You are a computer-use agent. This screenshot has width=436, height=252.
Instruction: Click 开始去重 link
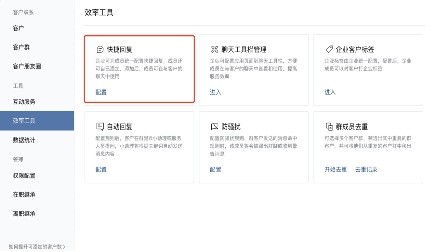336,170
